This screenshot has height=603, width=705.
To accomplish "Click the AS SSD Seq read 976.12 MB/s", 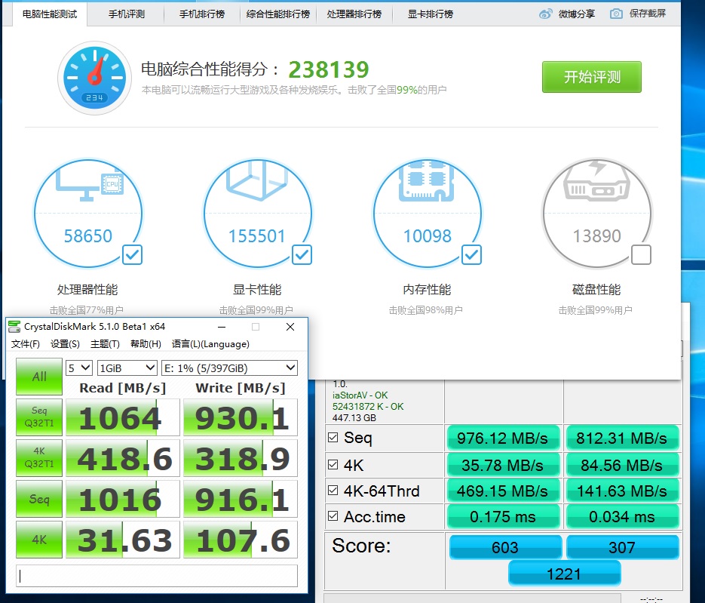I will point(503,438).
